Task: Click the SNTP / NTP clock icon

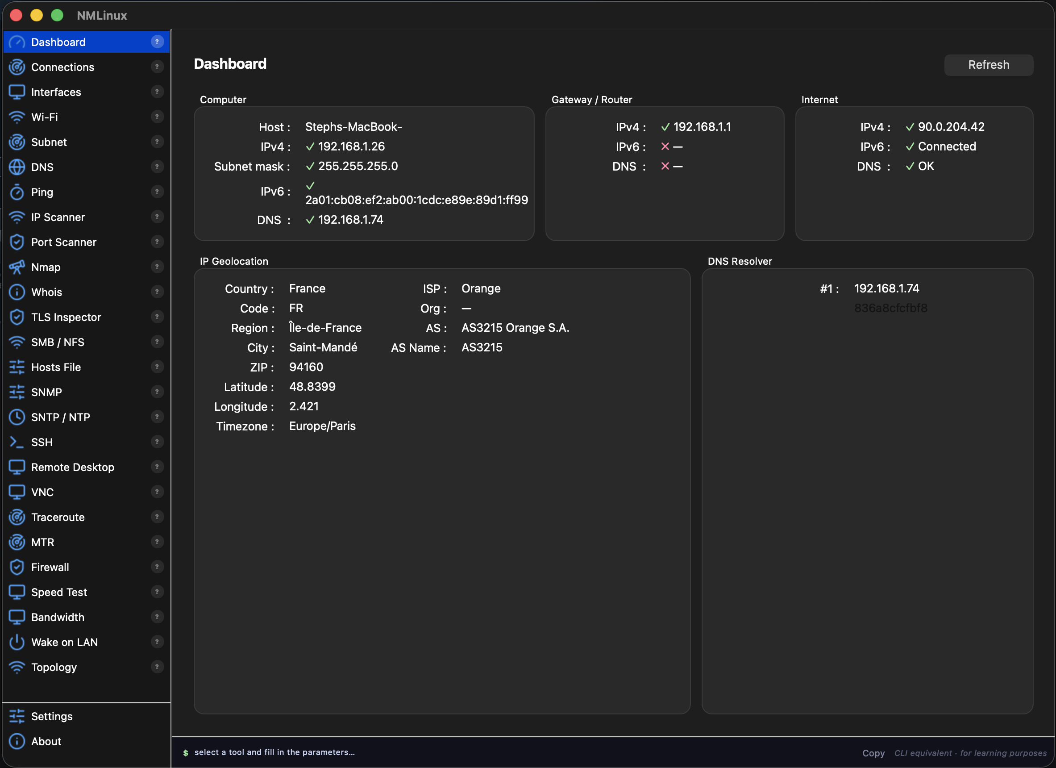Action: [17, 417]
